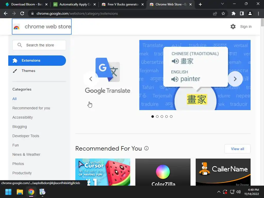Open the Developer Tools category
The height and width of the screenshot is (198, 264).
coord(26,136)
